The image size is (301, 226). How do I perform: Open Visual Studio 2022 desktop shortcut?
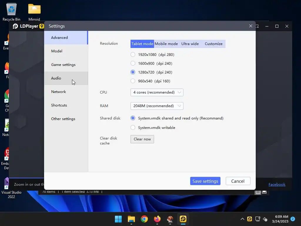pos(11,188)
